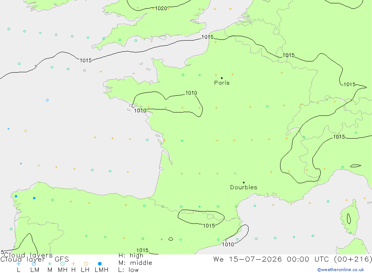
Task: Click the "L: low" legend text
Action: (x=128, y=270)
